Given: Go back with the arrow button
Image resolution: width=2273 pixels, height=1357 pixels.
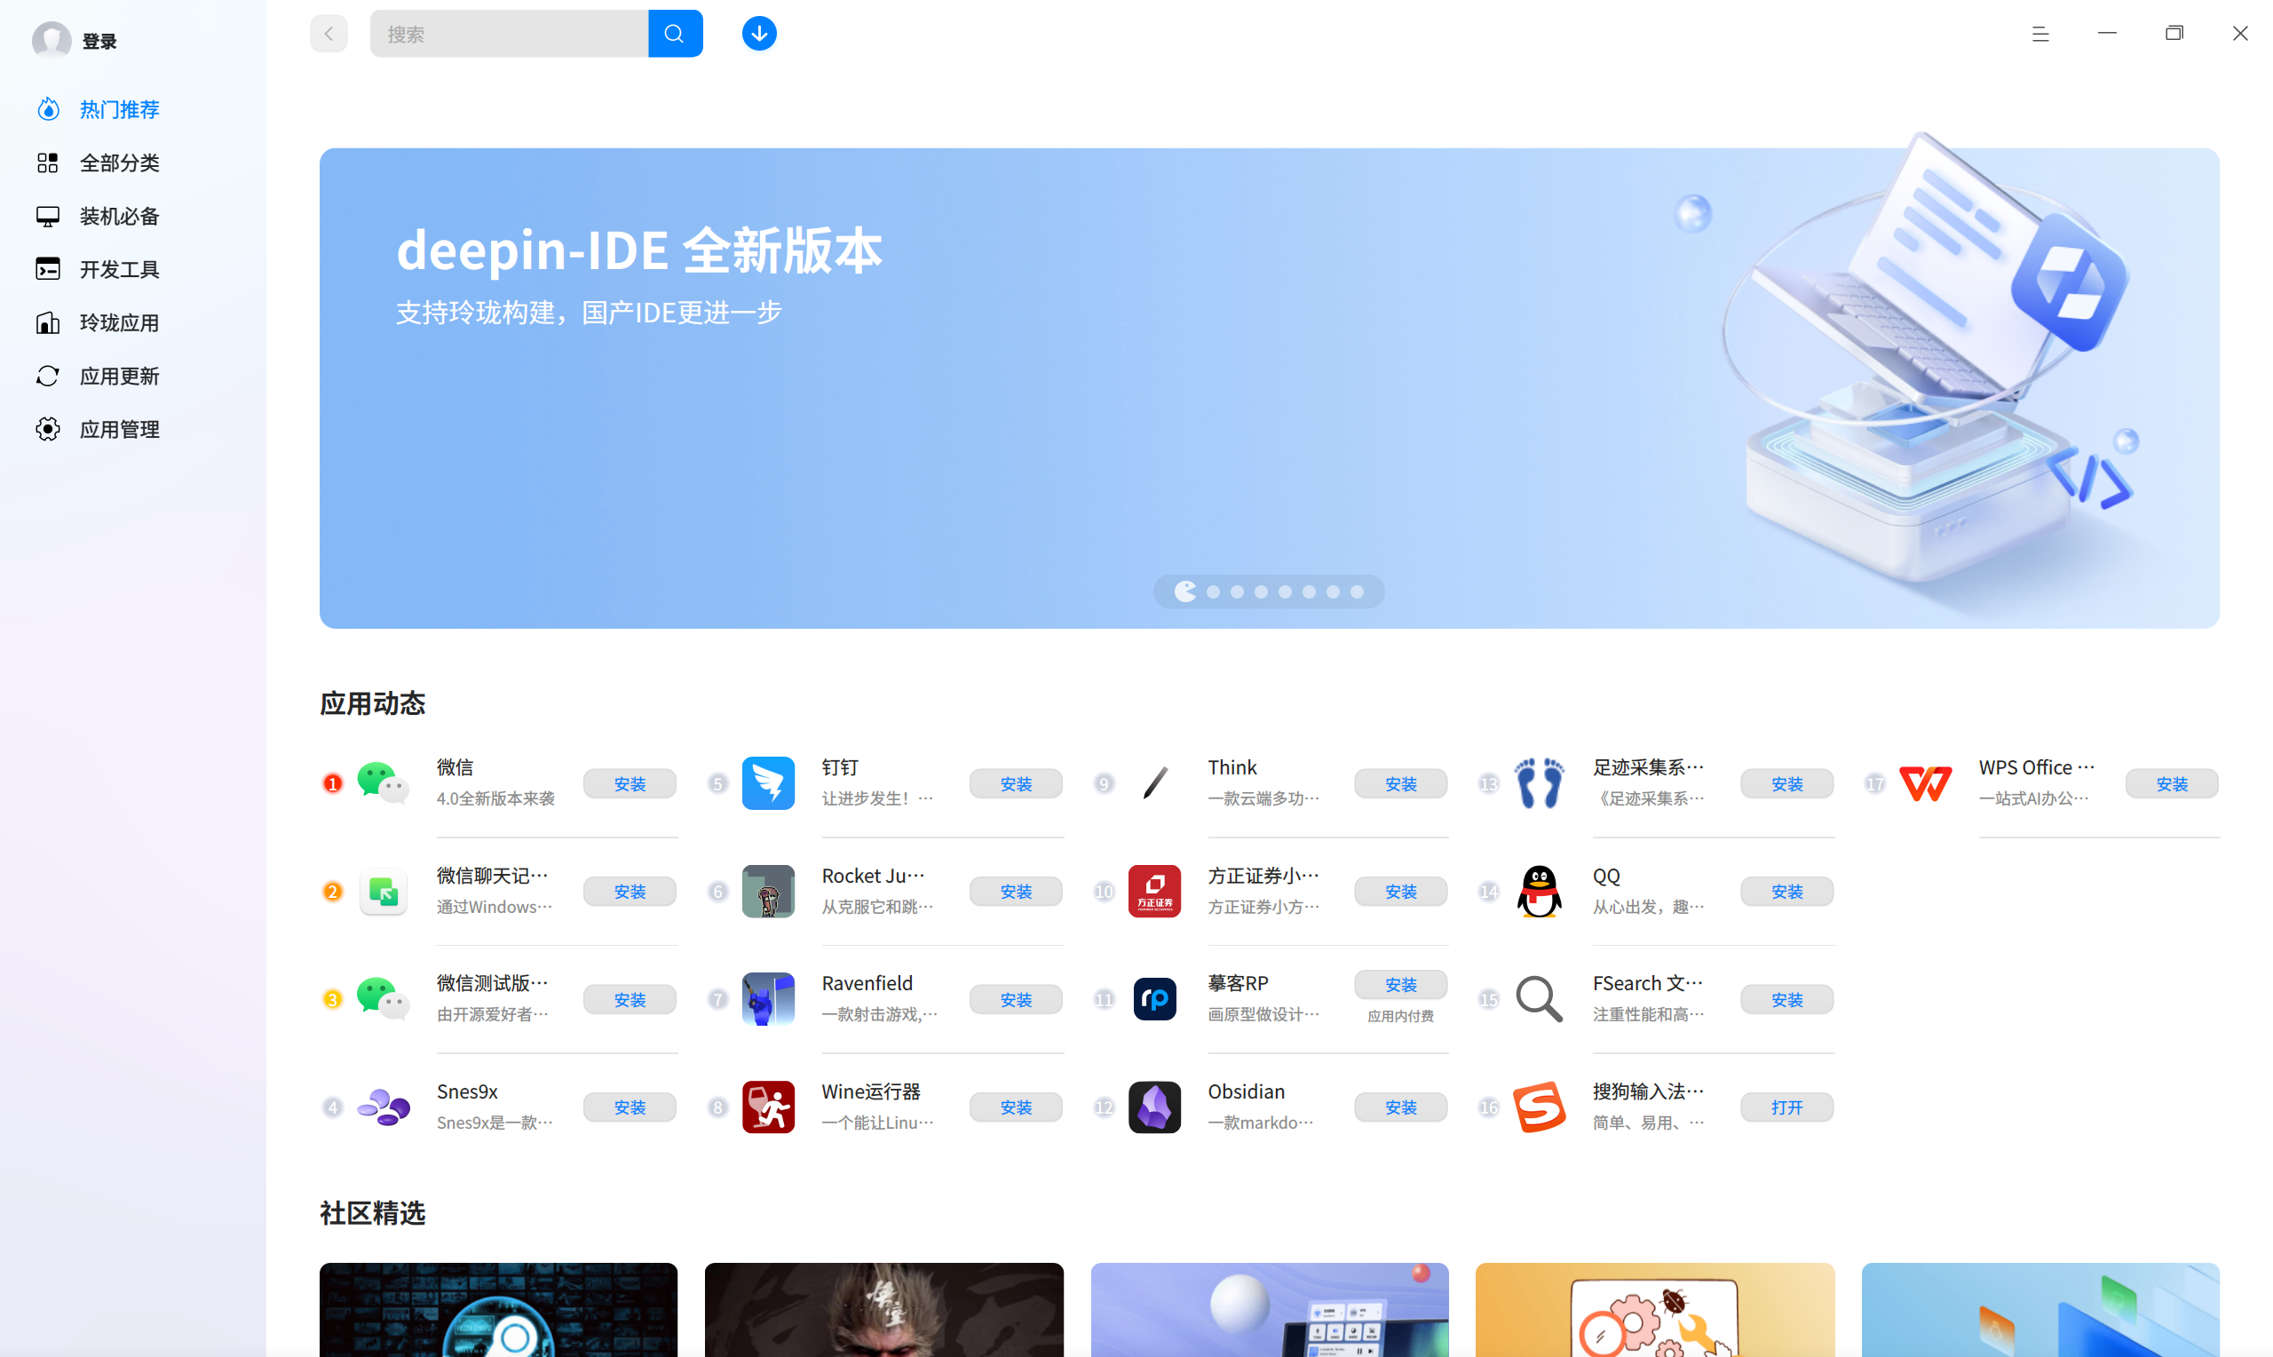Looking at the screenshot, I should coord(329,34).
